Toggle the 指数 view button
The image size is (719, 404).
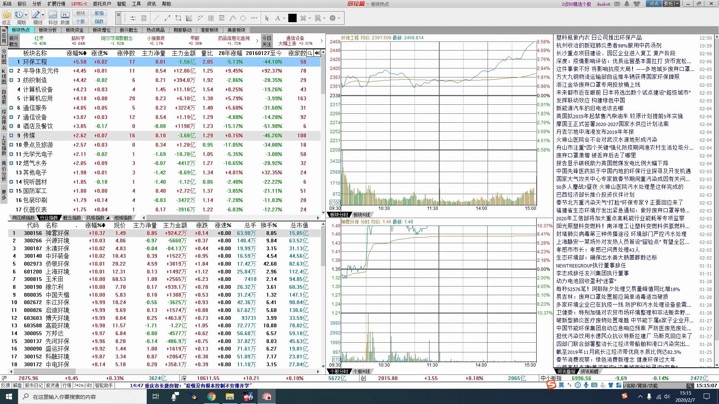click(x=99, y=21)
